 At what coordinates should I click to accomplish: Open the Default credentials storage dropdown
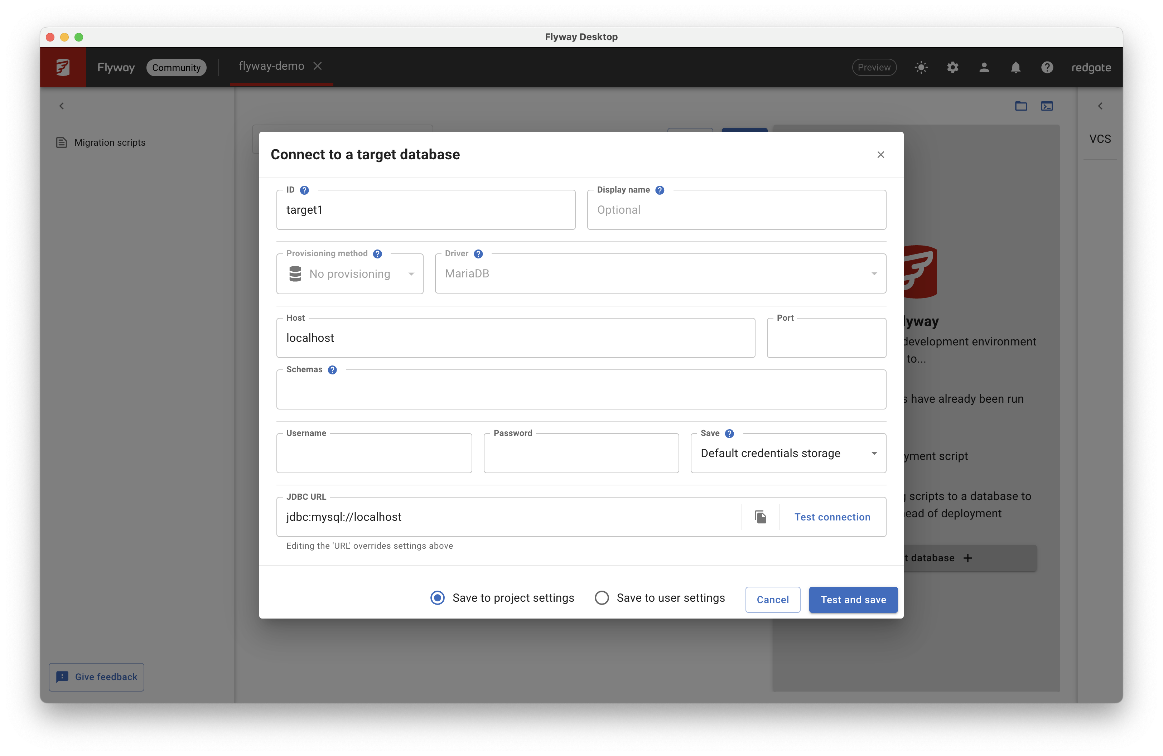point(788,453)
